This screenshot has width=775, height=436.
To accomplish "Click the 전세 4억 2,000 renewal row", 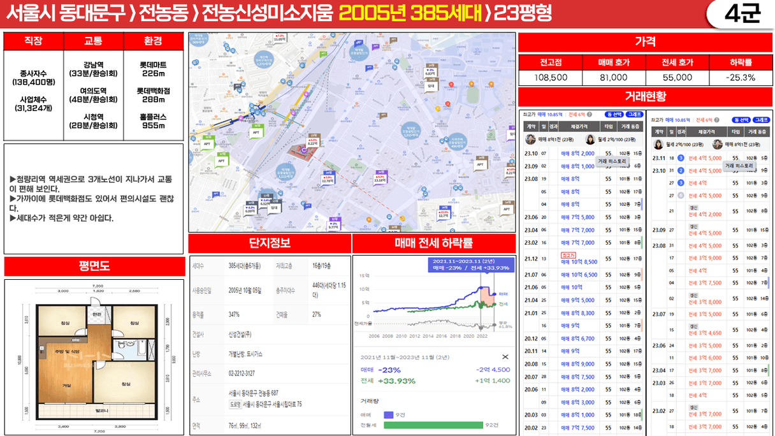I will pos(711,212).
